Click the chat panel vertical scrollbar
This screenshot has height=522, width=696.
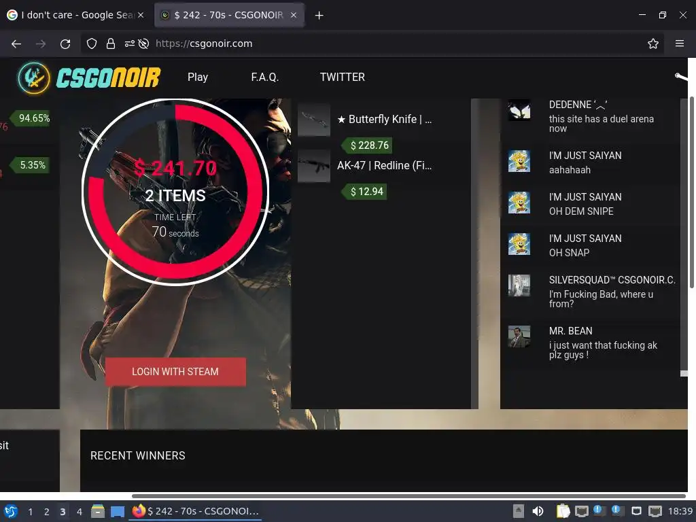684,237
